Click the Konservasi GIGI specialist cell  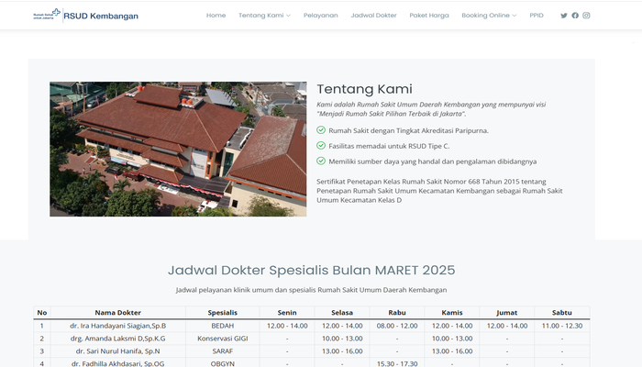222,339
